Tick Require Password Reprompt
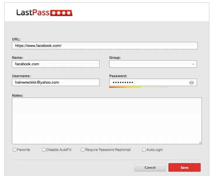Image resolution: width=212 pixels, height=176 pixels. coord(82,150)
